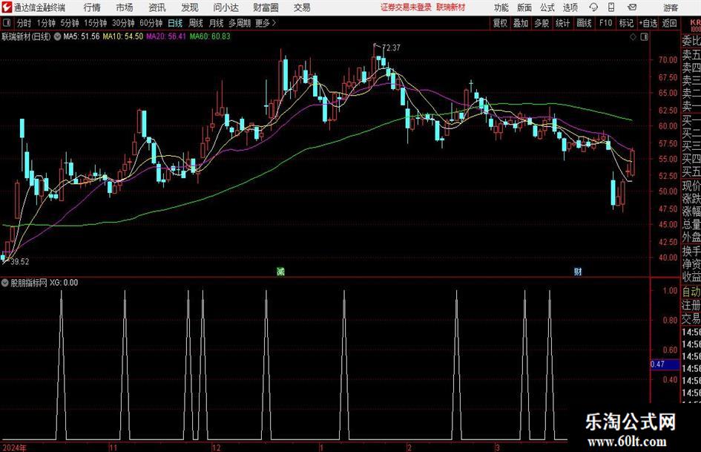Click the 72.37 high price label

391,48
